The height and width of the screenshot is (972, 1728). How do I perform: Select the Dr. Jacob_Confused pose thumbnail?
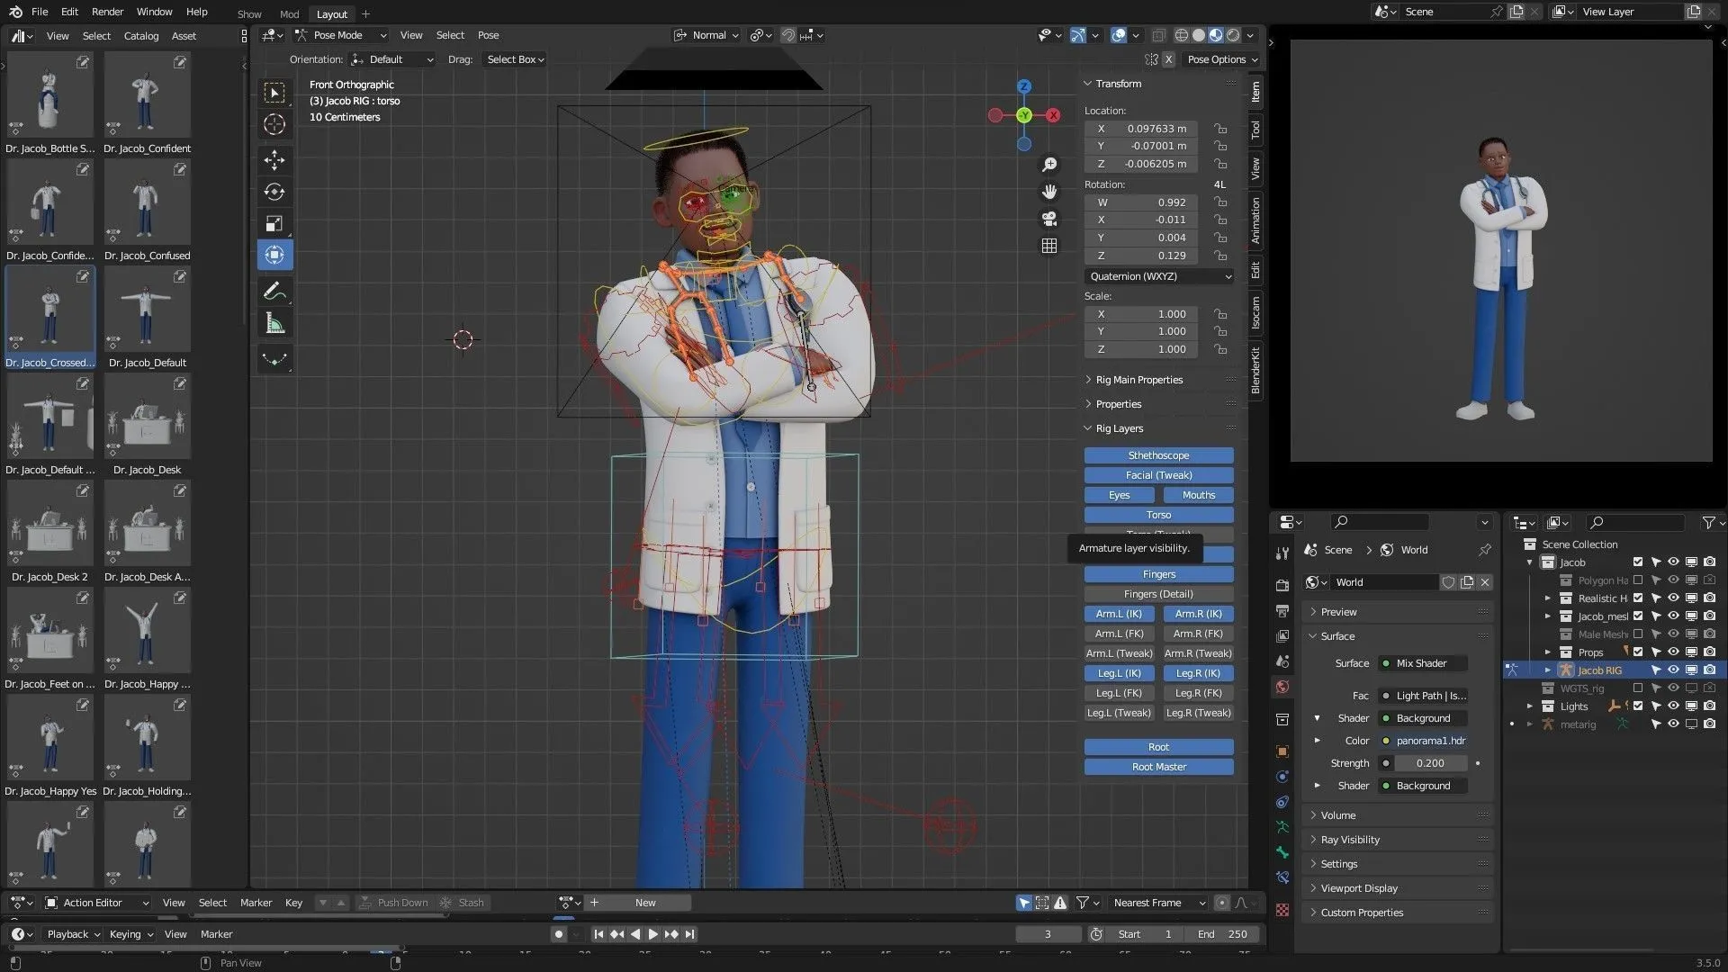pyautogui.click(x=146, y=202)
